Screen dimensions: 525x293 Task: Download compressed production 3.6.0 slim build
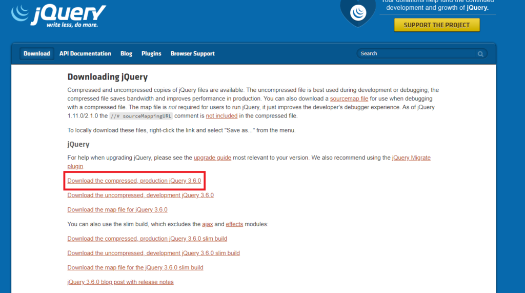[x=147, y=239]
